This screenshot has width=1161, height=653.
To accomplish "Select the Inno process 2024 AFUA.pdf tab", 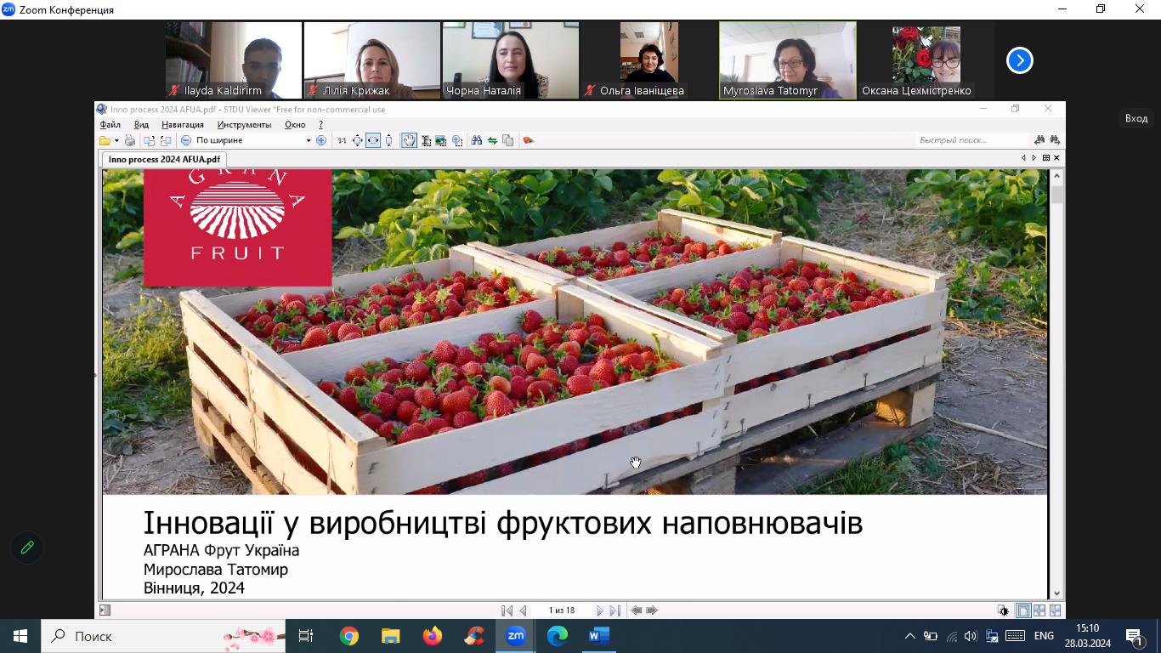I will point(164,159).
